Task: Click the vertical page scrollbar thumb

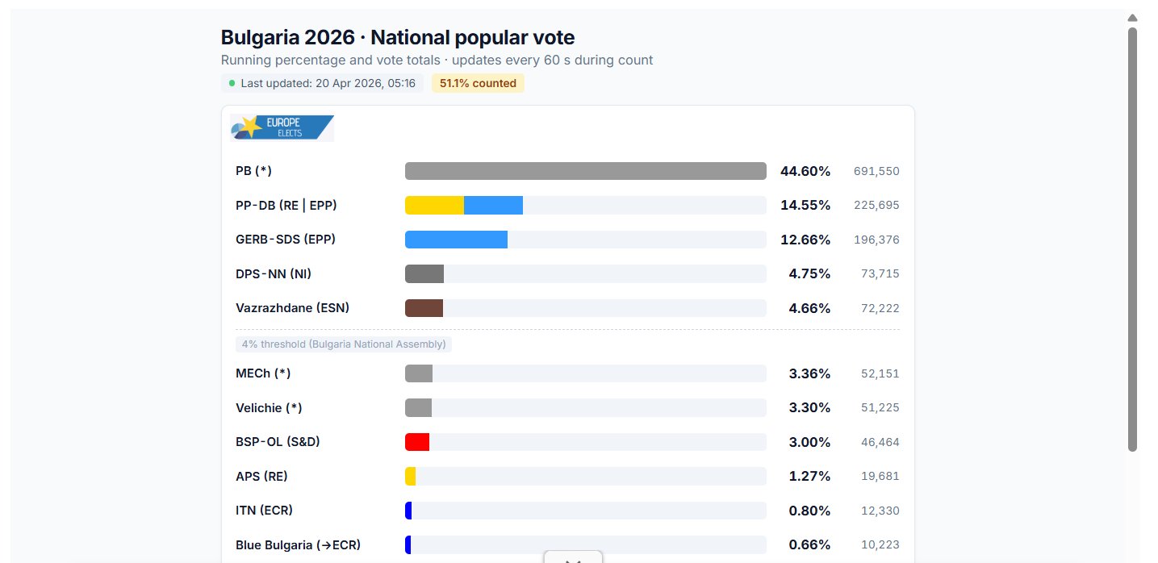Action: pyautogui.click(x=1132, y=239)
